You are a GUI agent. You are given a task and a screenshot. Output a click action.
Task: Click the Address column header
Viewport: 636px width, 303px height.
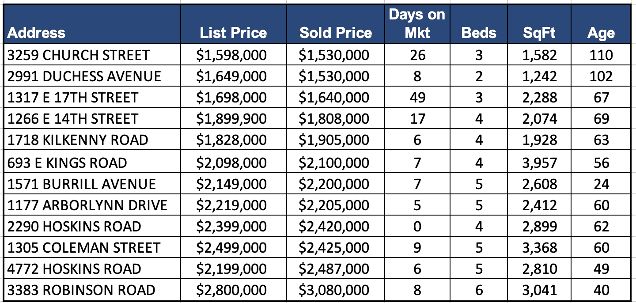click(36, 33)
